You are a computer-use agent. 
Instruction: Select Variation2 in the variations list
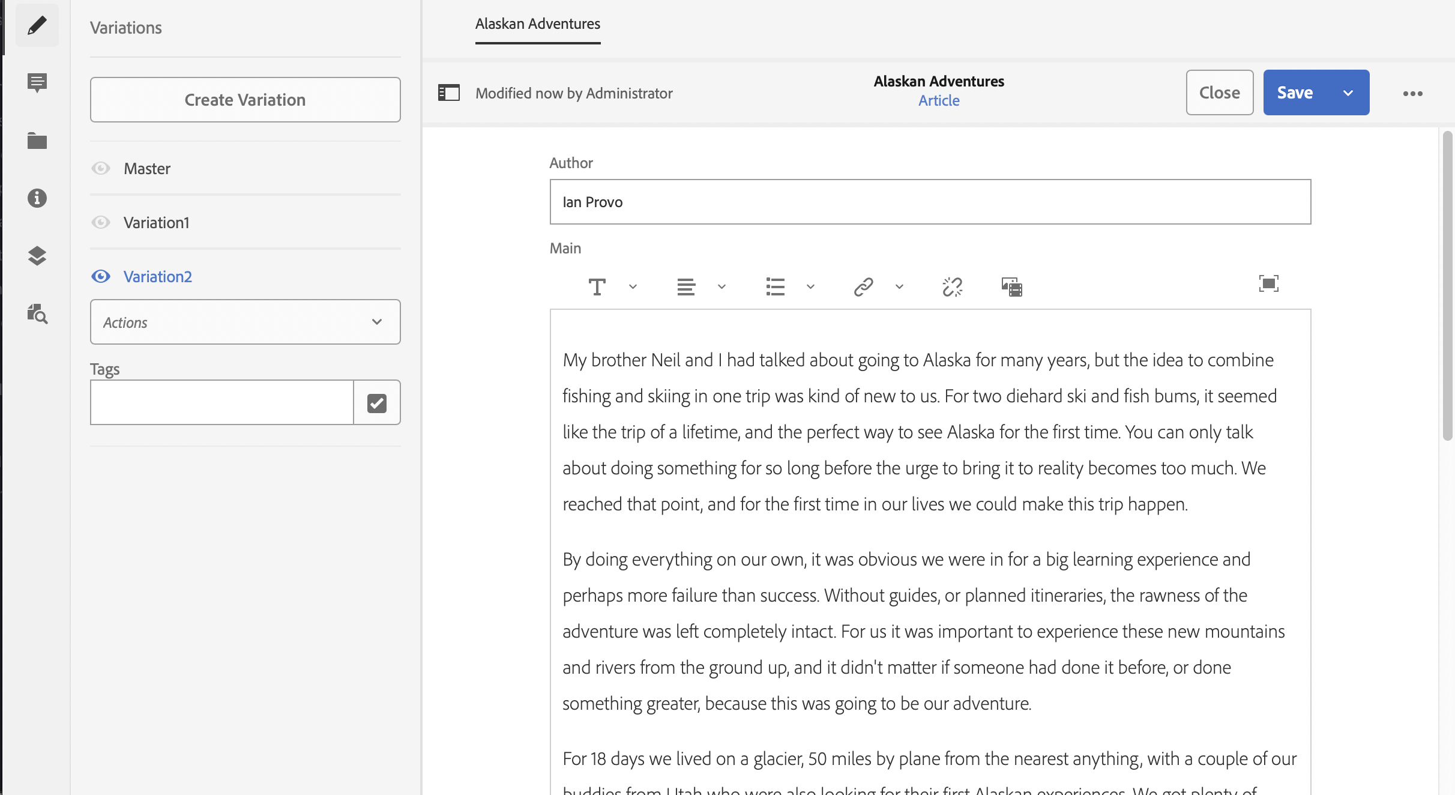(x=157, y=276)
